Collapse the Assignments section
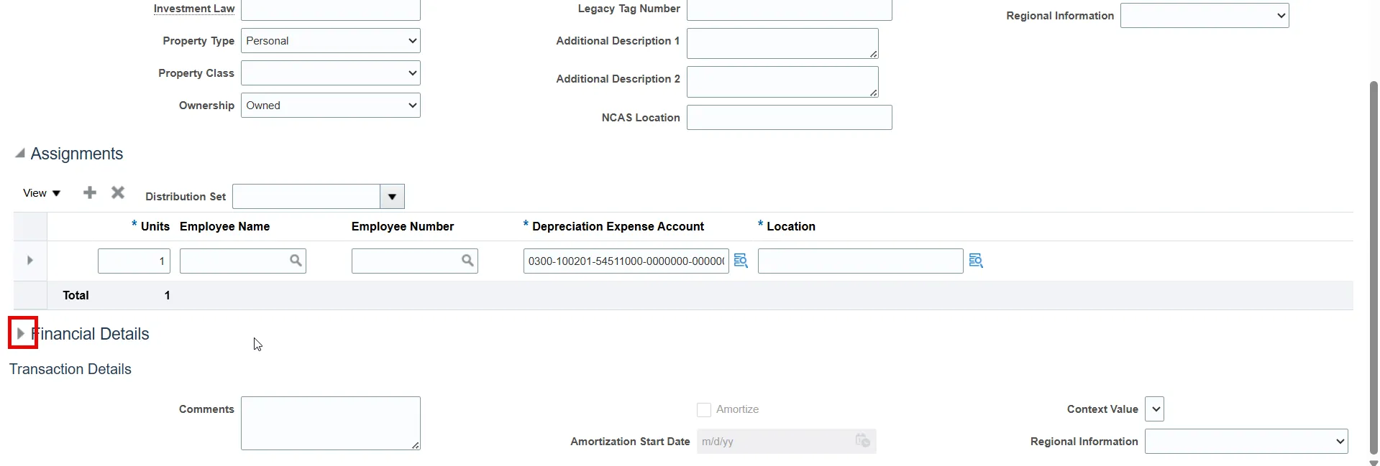Image resolution: width=1380 pixels, height=466 pixels. coord(20,154)
